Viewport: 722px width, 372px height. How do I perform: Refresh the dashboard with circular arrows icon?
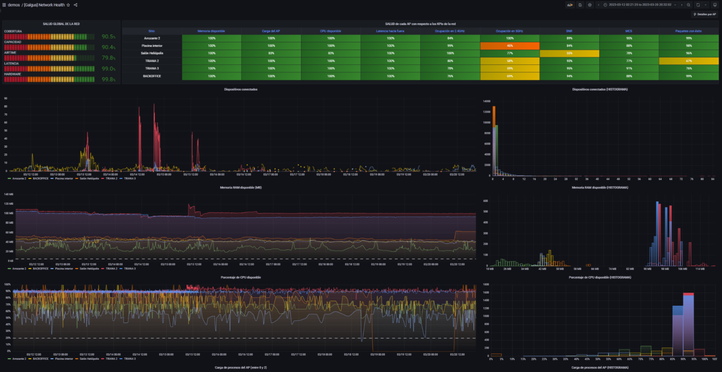[x=698, y=5]
